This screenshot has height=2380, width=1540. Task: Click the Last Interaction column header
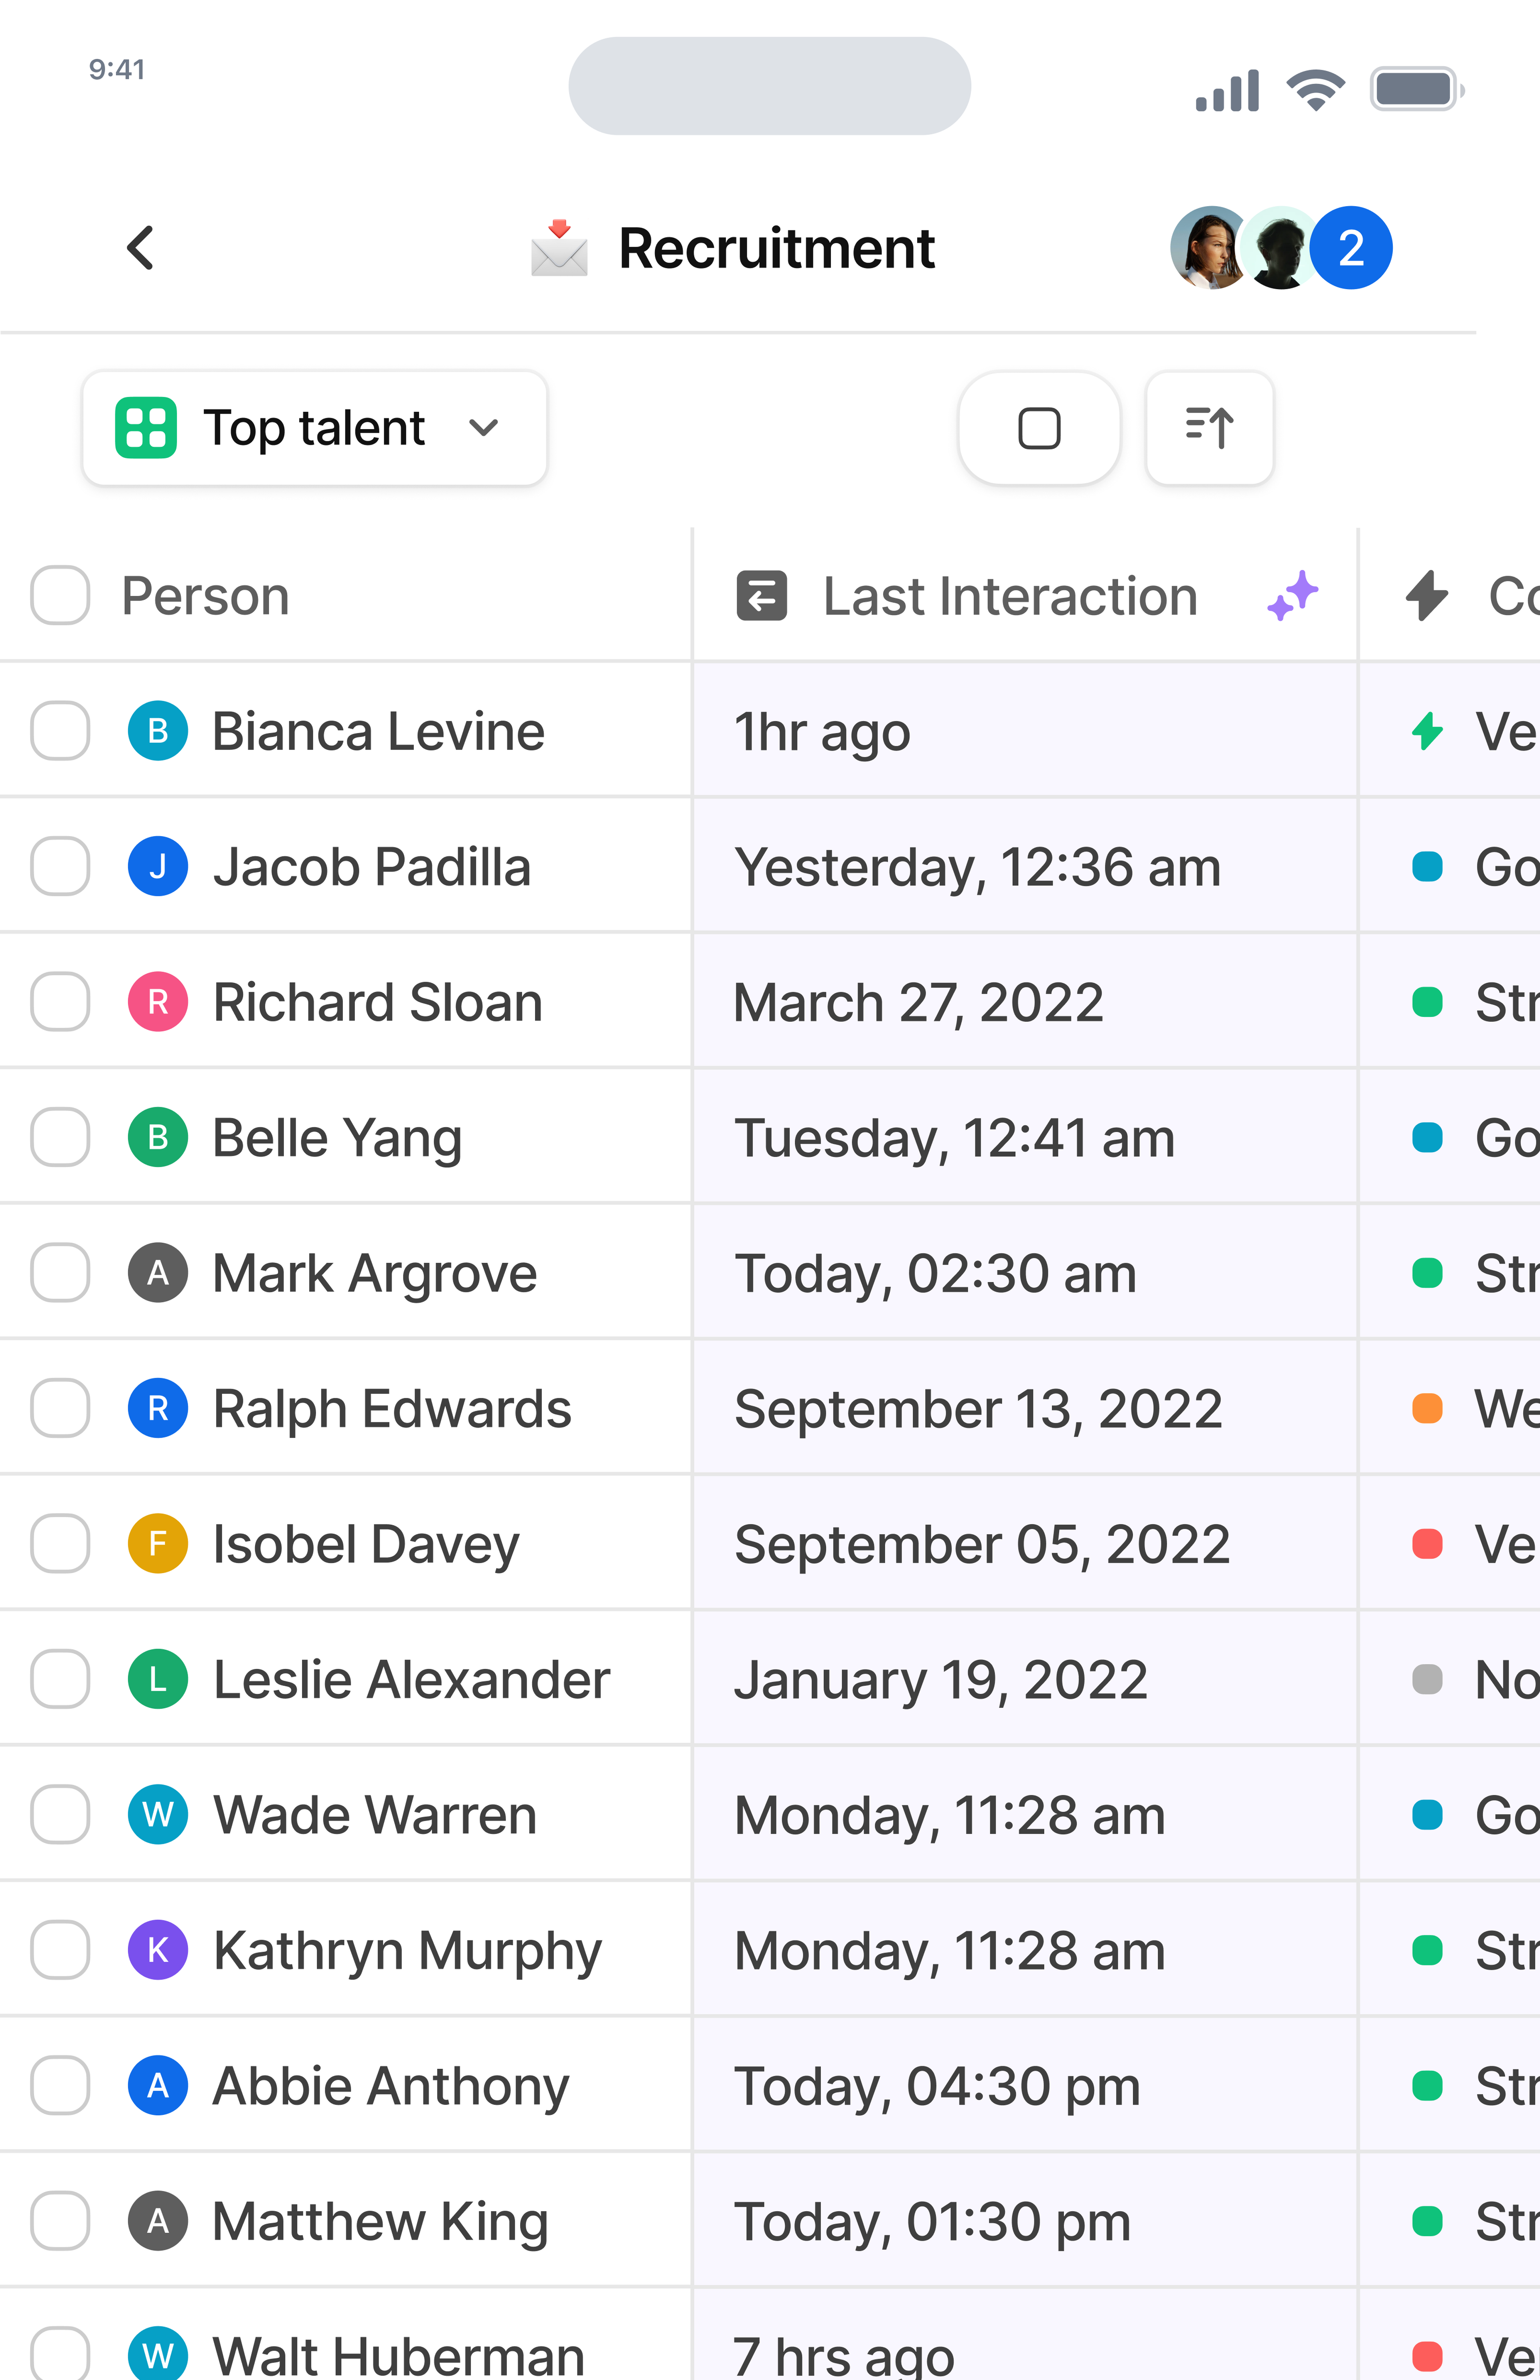pyautogui.click(x=1010, y=596)
